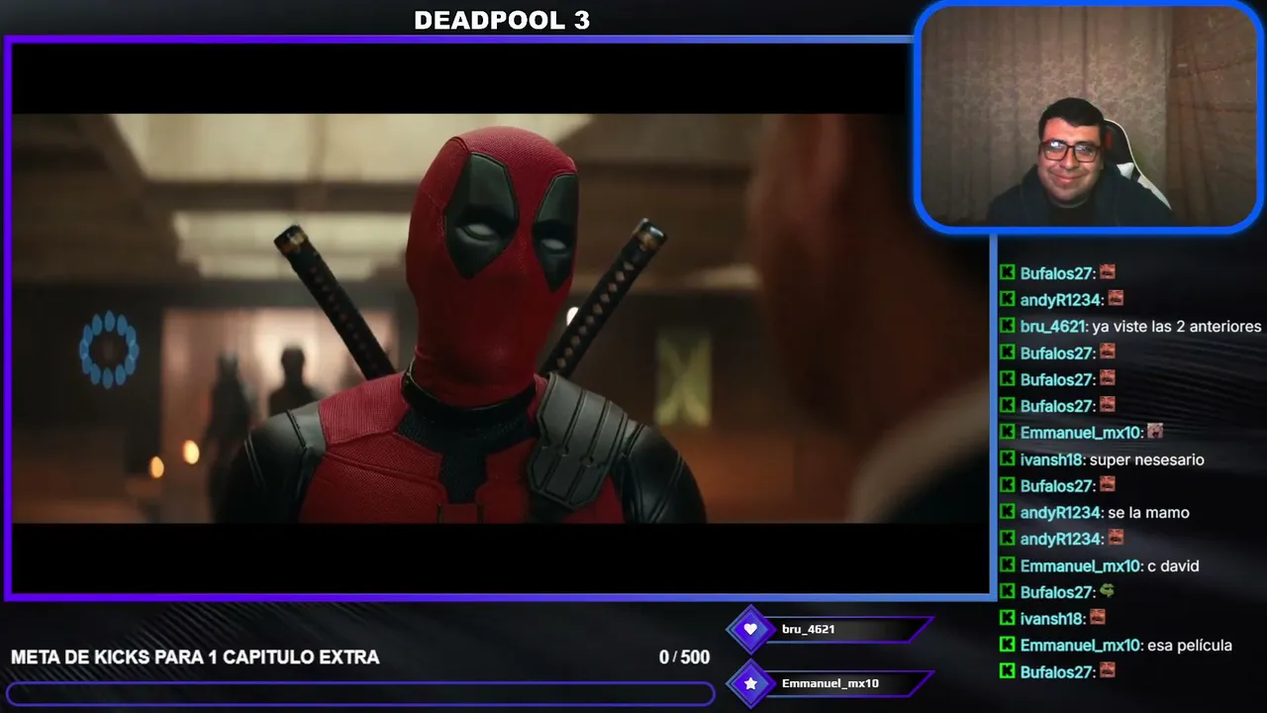Click the blue loading spinner on the video

[109, 349]
